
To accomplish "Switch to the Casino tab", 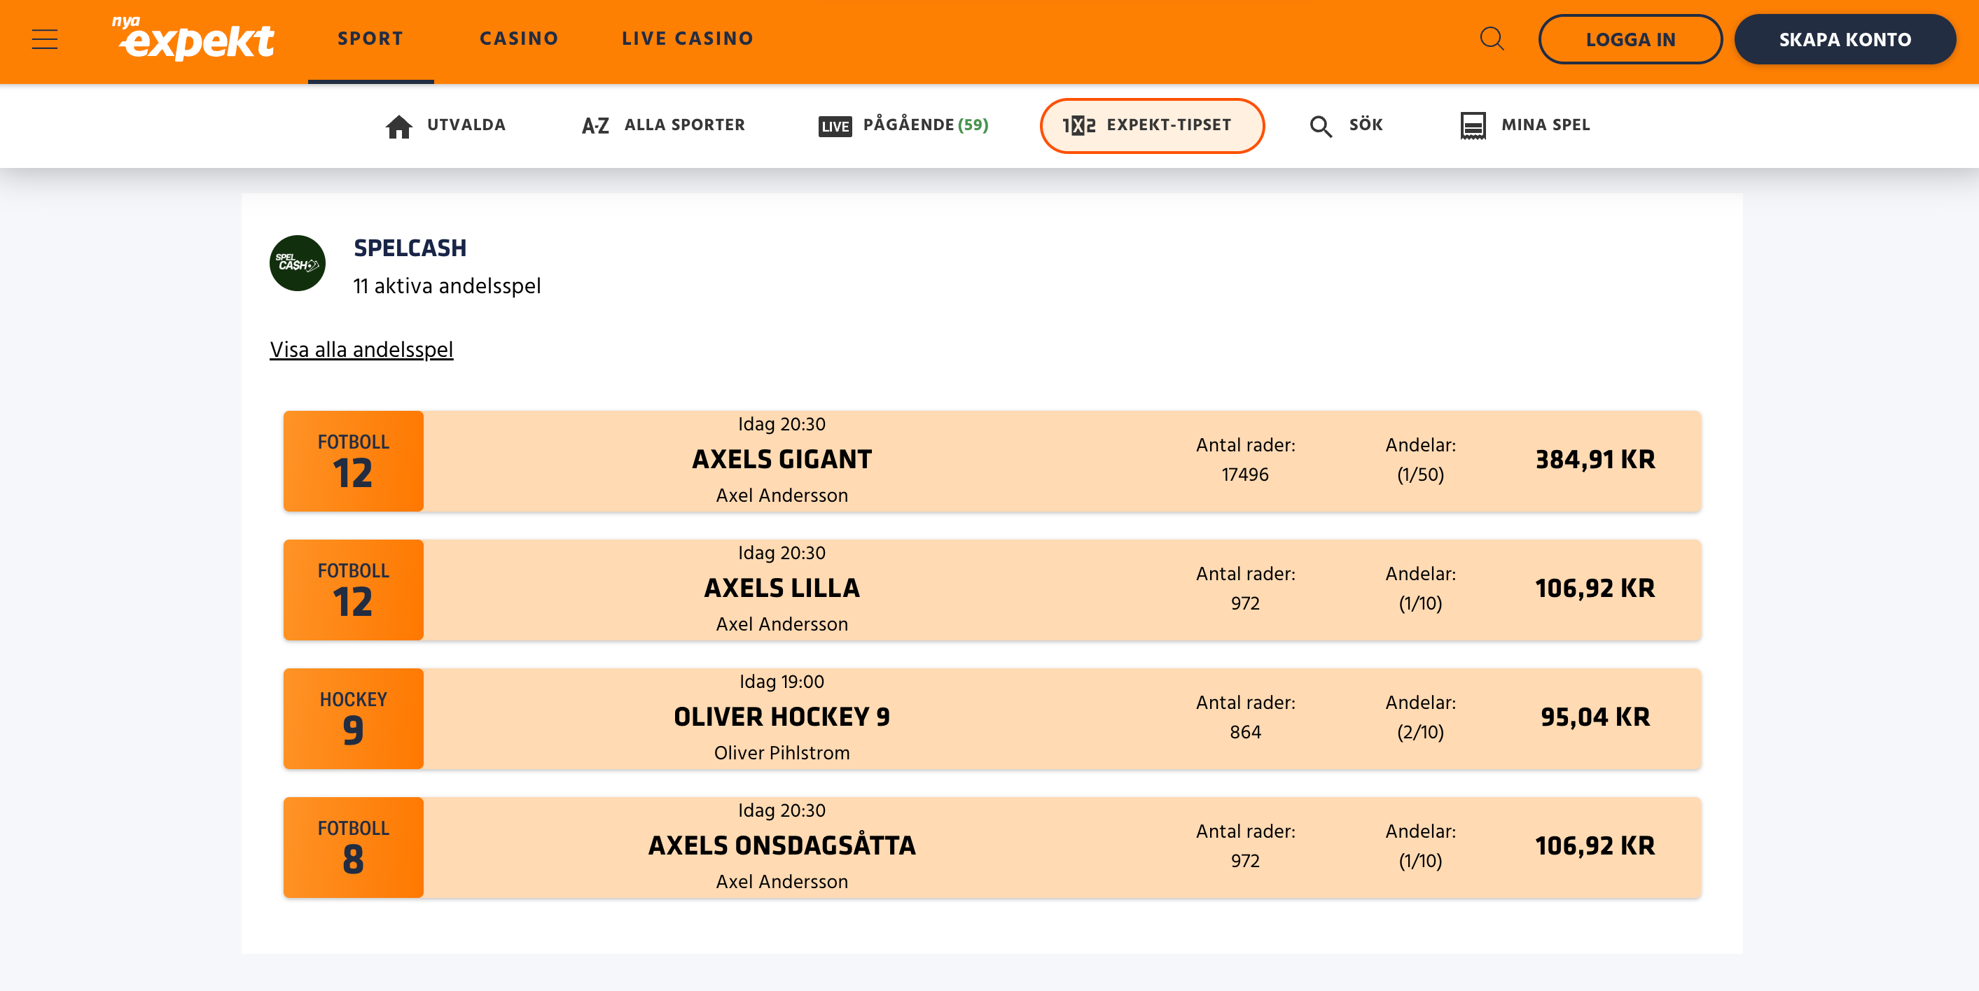I will tap(519, 38).
